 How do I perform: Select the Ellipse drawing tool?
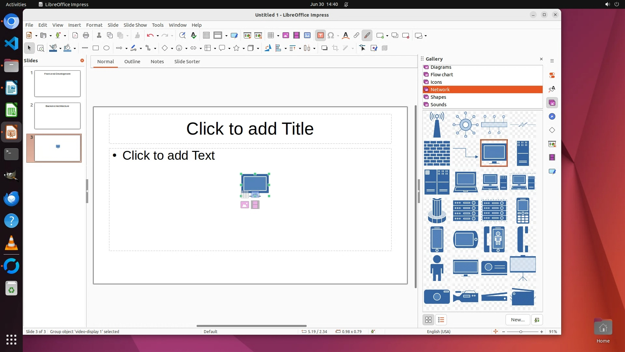click(106, 48)
